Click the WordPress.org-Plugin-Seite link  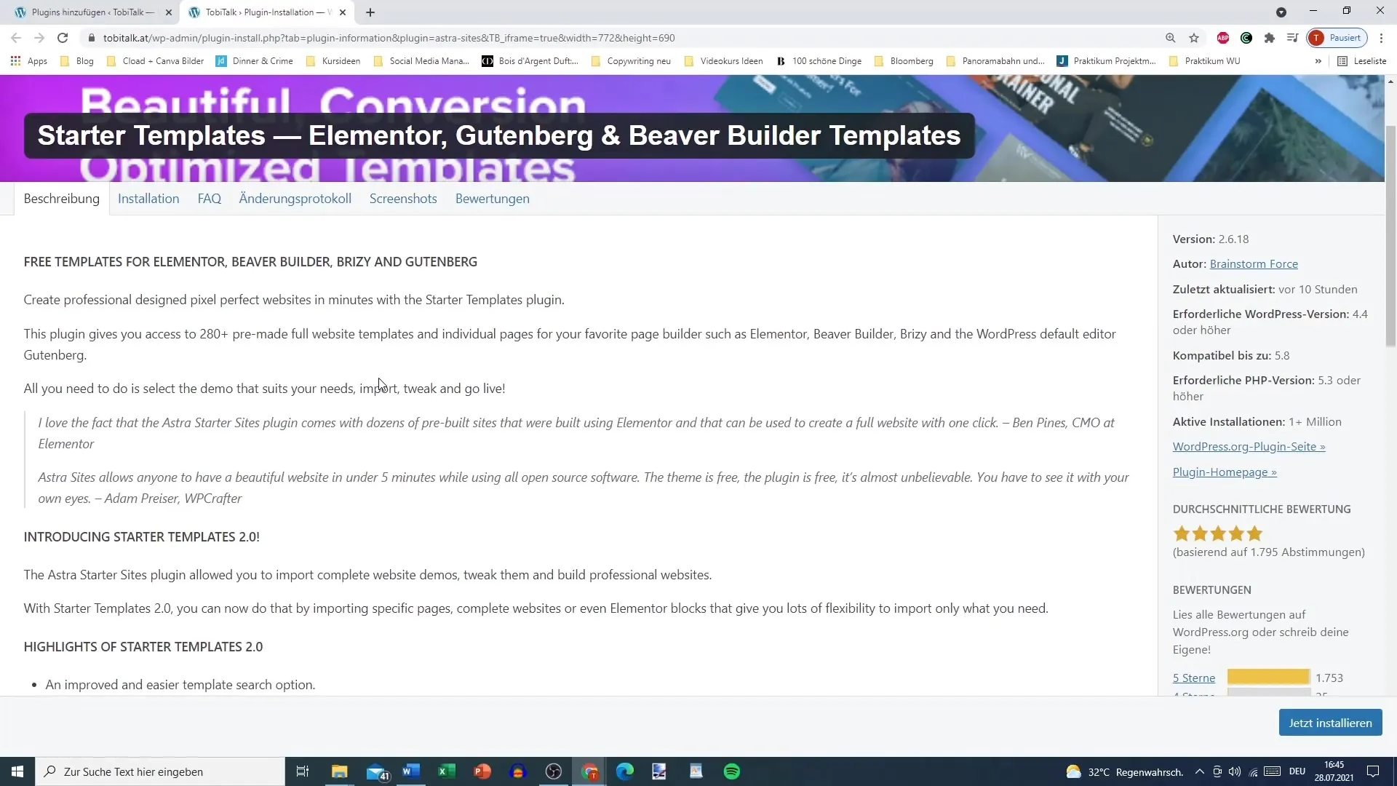(1249, 446)
